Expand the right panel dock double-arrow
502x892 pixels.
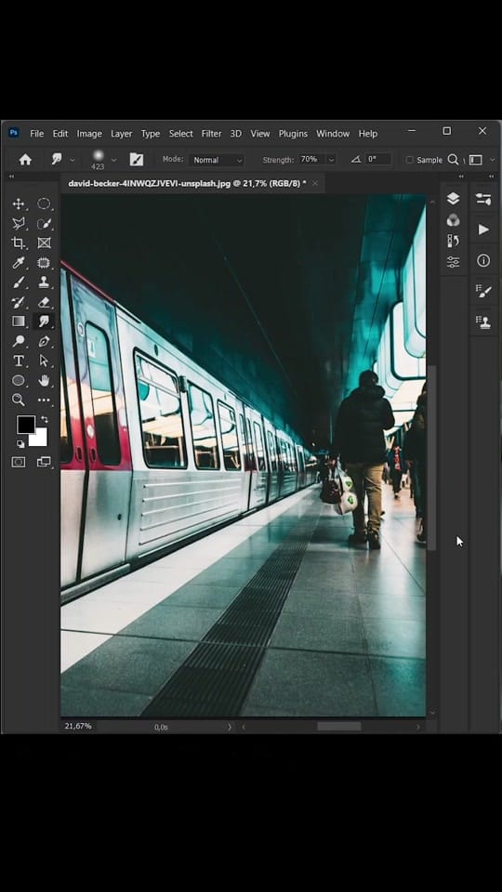492,177
